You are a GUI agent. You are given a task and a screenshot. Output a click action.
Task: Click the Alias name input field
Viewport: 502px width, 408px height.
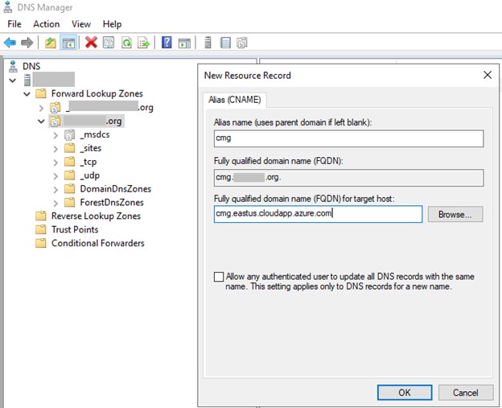[348, 138]
